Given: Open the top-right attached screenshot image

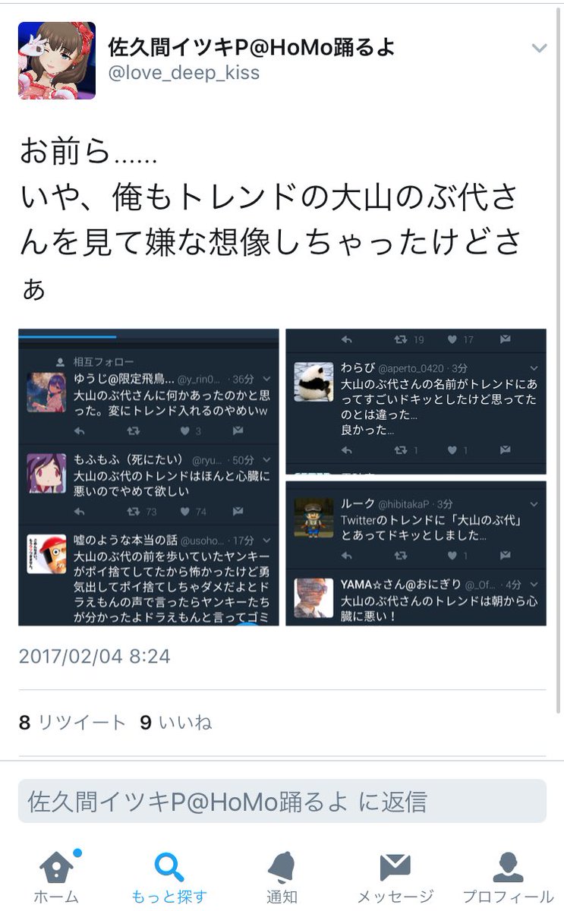Looking at the screenshot, I should [416, 401].
